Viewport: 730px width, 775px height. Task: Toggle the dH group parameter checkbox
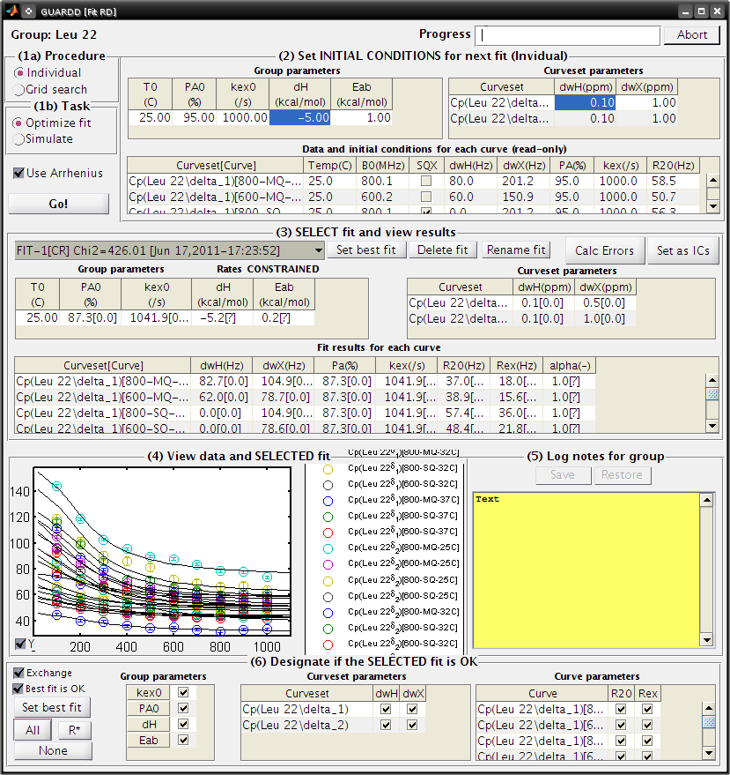click(183, 724)
